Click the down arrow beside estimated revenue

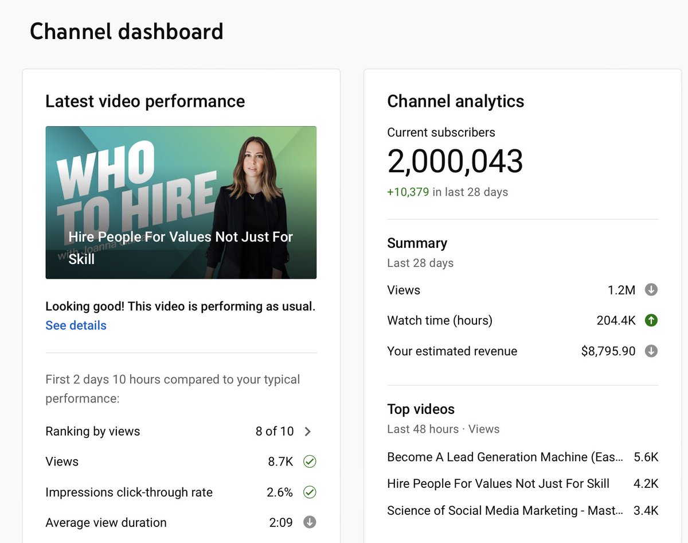[651, 351]
